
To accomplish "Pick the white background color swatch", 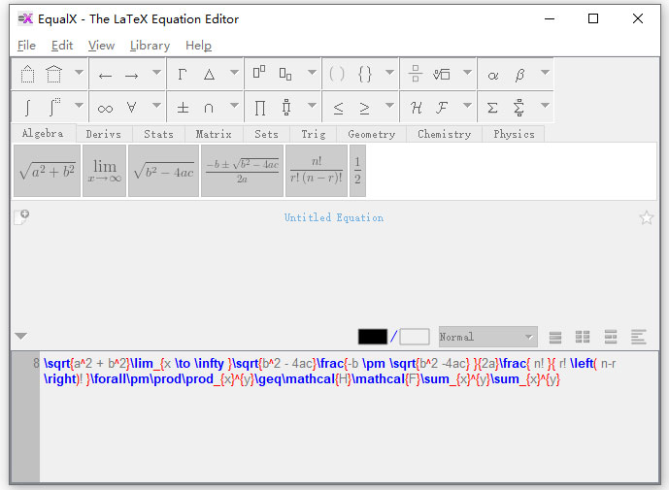I will tap(415, 337).
